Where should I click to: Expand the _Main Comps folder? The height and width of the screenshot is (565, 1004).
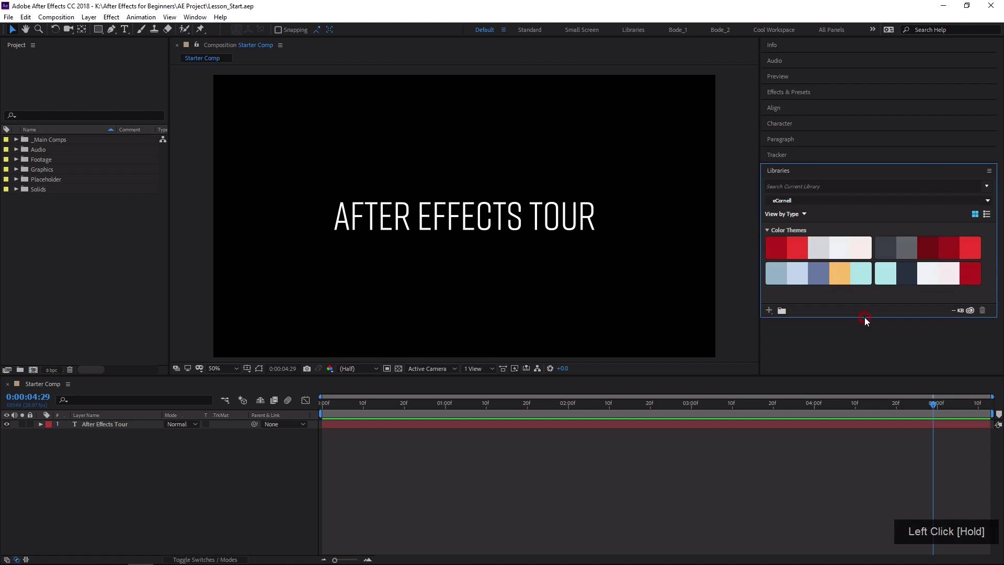tap(15, 139)
